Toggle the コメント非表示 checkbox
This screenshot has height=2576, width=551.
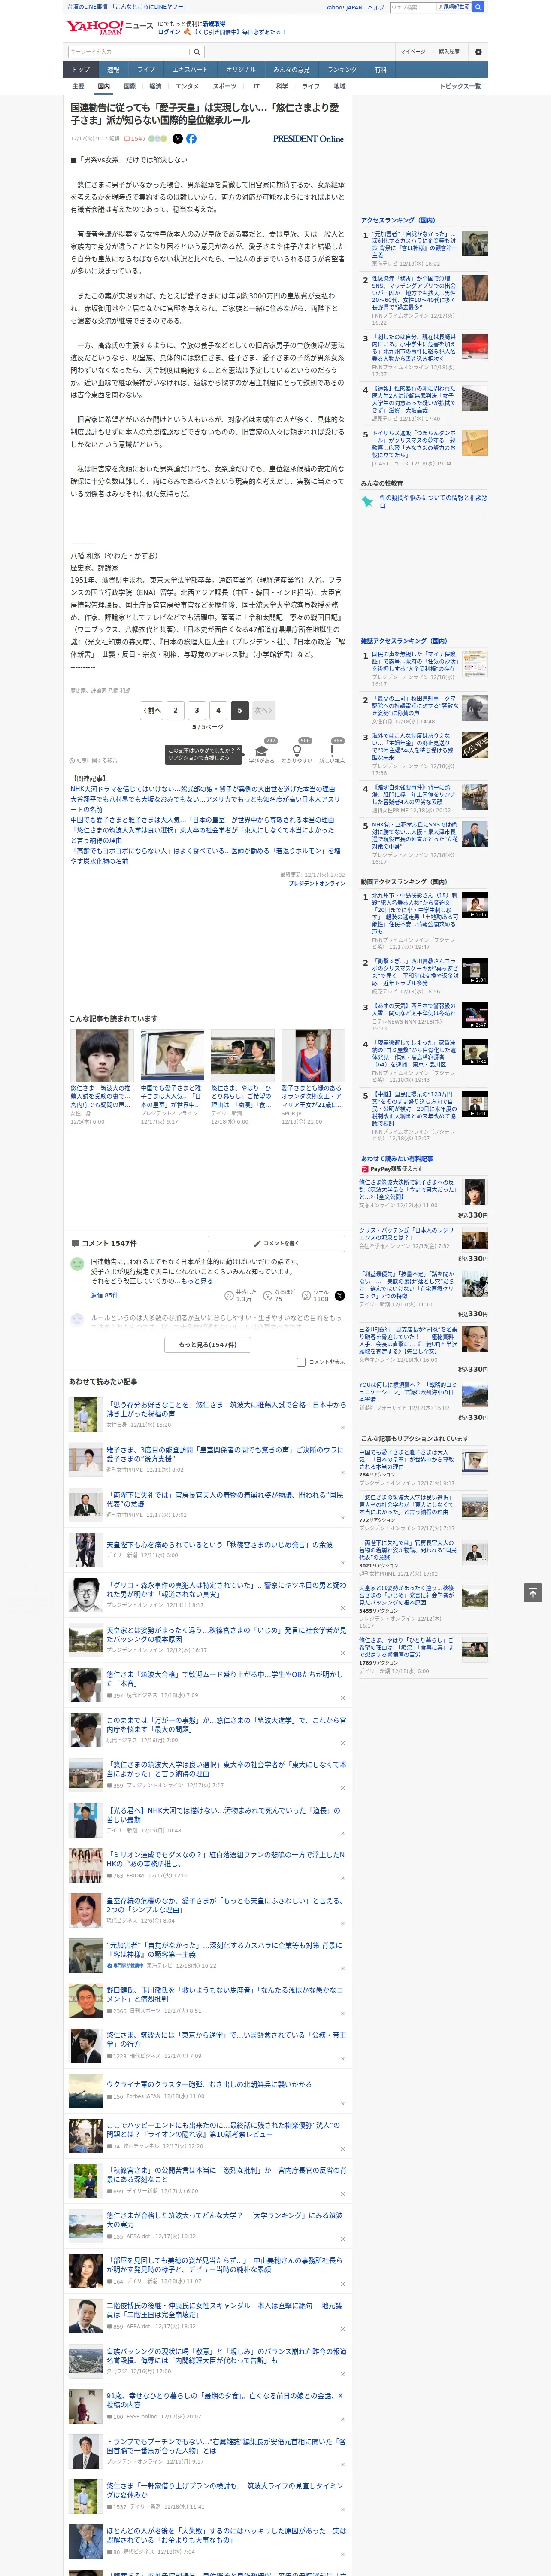tap(301, 1362)
